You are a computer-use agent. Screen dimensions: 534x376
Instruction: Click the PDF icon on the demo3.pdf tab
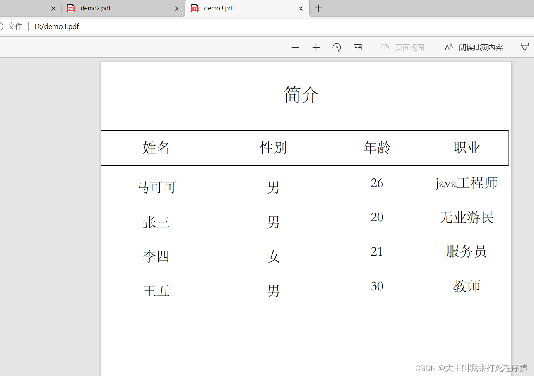[195, 8]
